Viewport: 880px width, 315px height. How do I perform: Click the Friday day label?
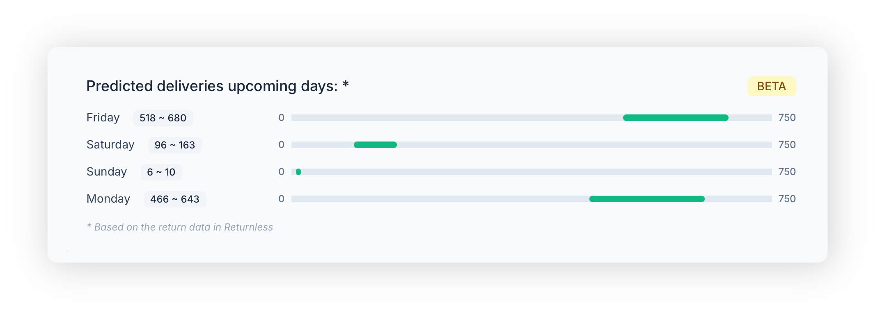[x=103, y=118]
